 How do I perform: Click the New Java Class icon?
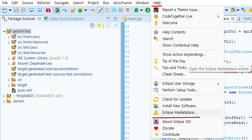(x=80, y=10)
